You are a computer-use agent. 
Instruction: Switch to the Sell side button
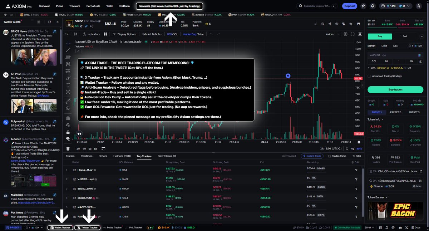[405, 36]
